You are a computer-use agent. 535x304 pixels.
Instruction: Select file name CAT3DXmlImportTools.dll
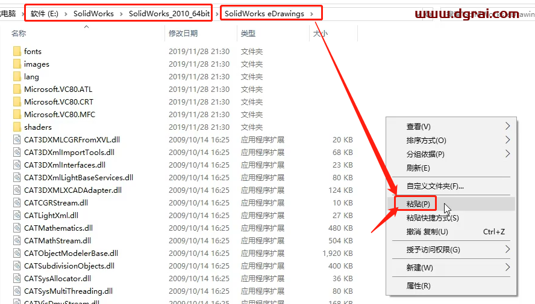69,152
